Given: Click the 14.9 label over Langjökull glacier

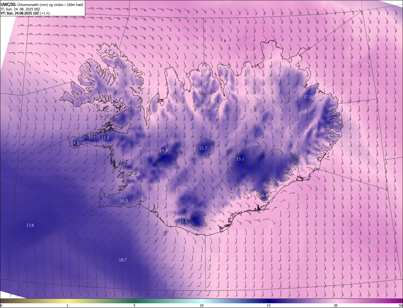Looking at the screenshot, I should click(x=163, y=150).
